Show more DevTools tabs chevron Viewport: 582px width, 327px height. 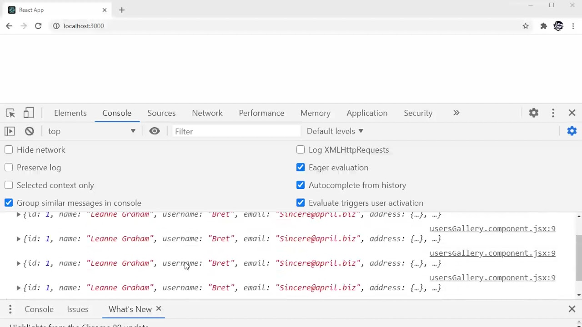pyautogui.click(x=457, y=113)
